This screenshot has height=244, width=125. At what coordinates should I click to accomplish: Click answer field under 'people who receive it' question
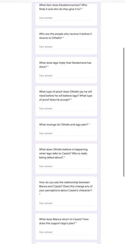66,47
